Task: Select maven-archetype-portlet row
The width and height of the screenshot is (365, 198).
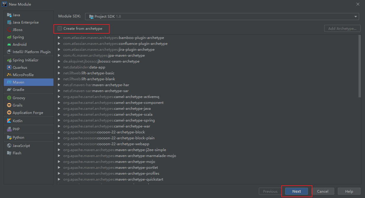Action: (x=207, y=168)
